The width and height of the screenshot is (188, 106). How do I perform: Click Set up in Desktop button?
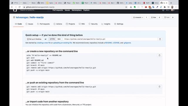[x=34, y=39]
